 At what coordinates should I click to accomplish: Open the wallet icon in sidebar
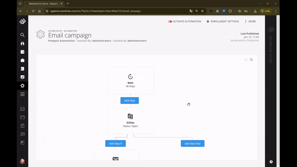point(22,52)
